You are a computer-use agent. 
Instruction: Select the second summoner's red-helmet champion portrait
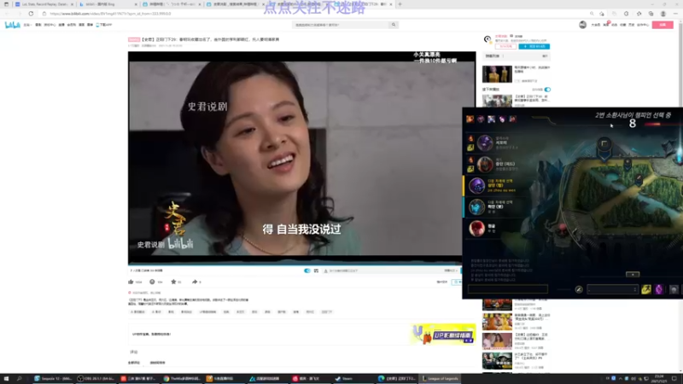coord(484,164)
